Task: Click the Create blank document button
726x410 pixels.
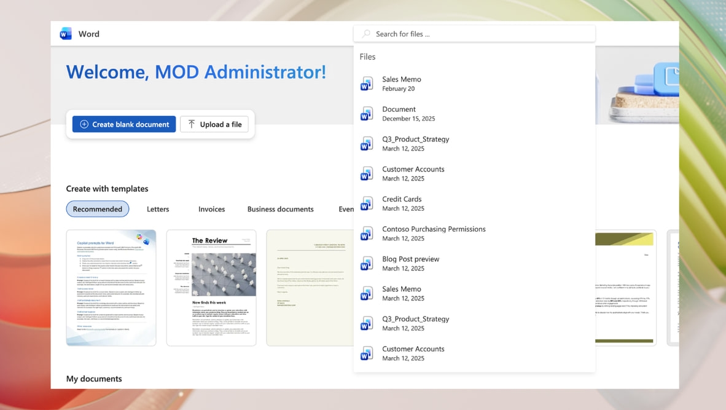Action: 123,124
